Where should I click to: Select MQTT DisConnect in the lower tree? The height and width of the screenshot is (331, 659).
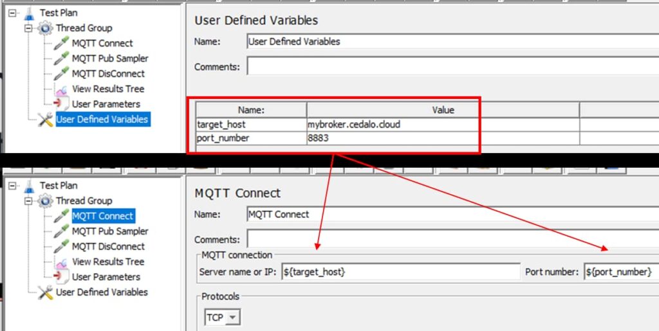point(108,246)
